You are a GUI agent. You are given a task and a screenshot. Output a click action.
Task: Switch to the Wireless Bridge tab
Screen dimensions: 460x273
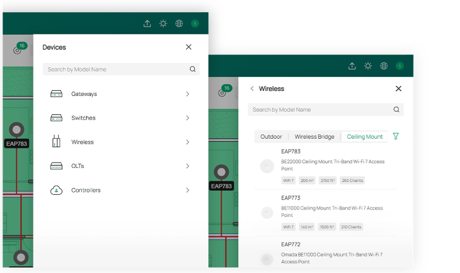pos(314,137)
